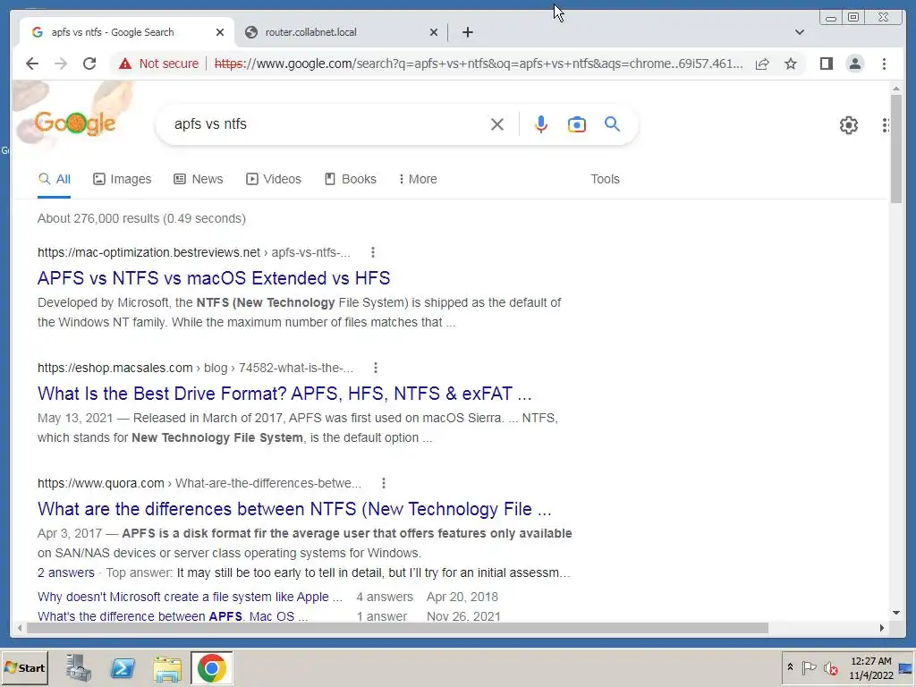Open What Is the Best Drive Format link
The width and height of the screenshot is (916, 687).
(x=284, y=394)
